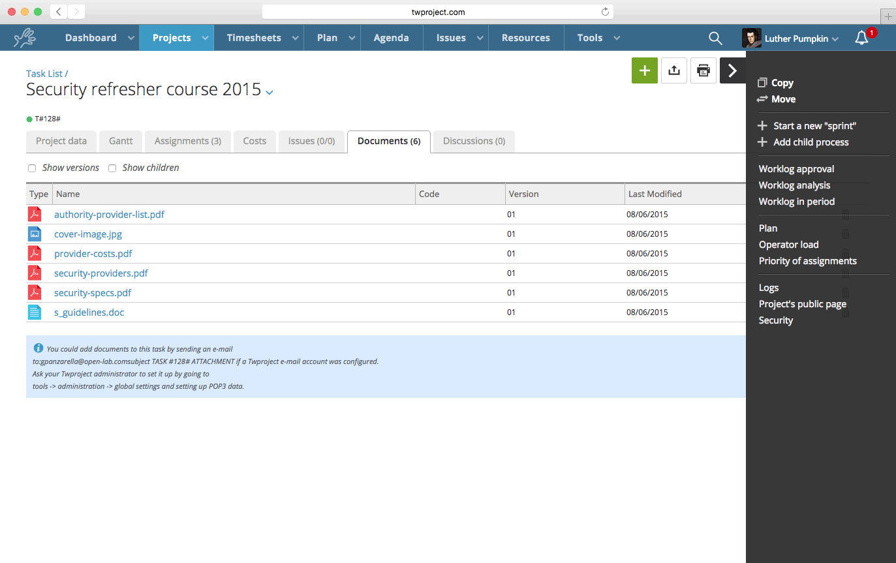The image size is (896, 563).
Task: Switch to Discussions (0) tab
Action: (x=474, y=141)
